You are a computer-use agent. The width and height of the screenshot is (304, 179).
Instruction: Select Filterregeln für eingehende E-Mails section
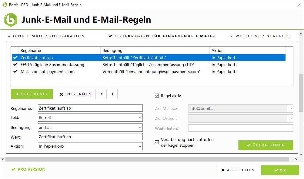(x=162, y=36)
